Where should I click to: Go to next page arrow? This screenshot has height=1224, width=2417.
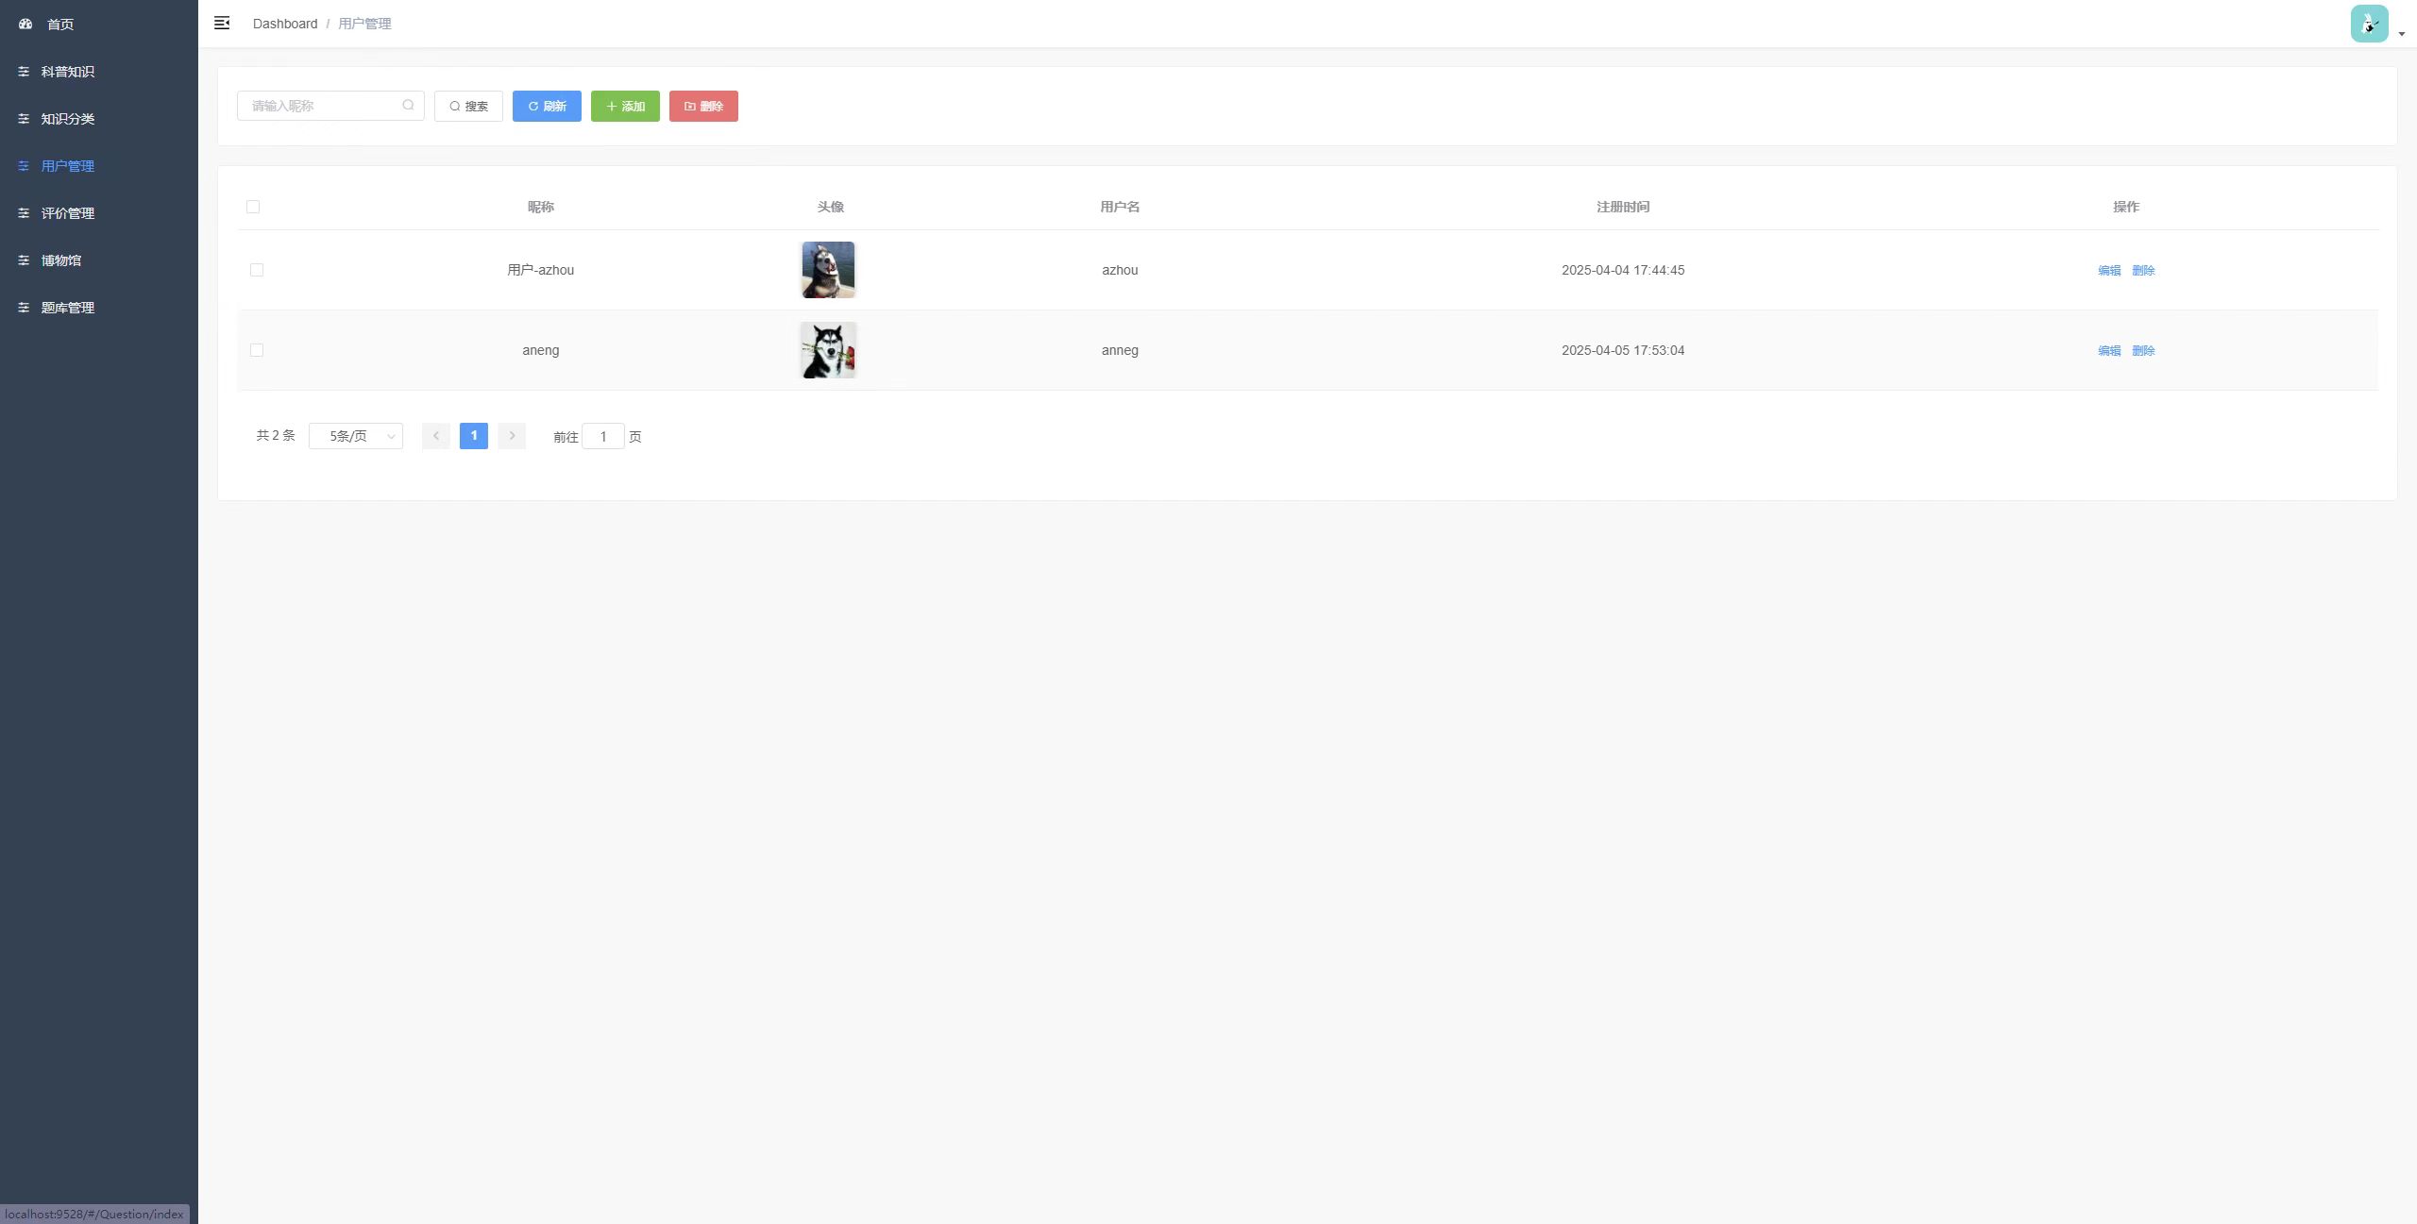(x=512, y=436)
